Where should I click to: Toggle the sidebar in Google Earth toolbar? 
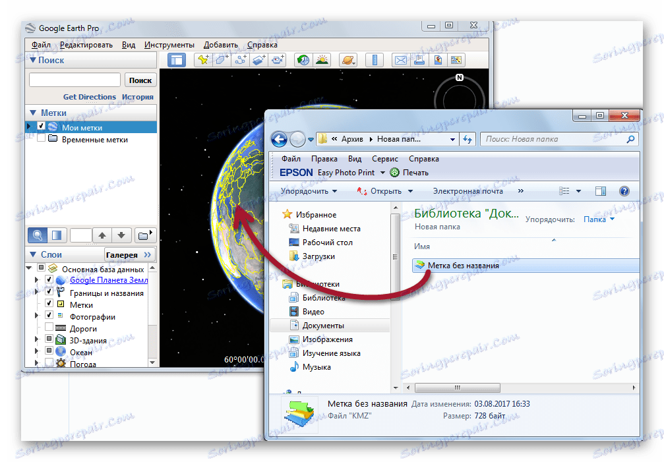pos(176,60)
